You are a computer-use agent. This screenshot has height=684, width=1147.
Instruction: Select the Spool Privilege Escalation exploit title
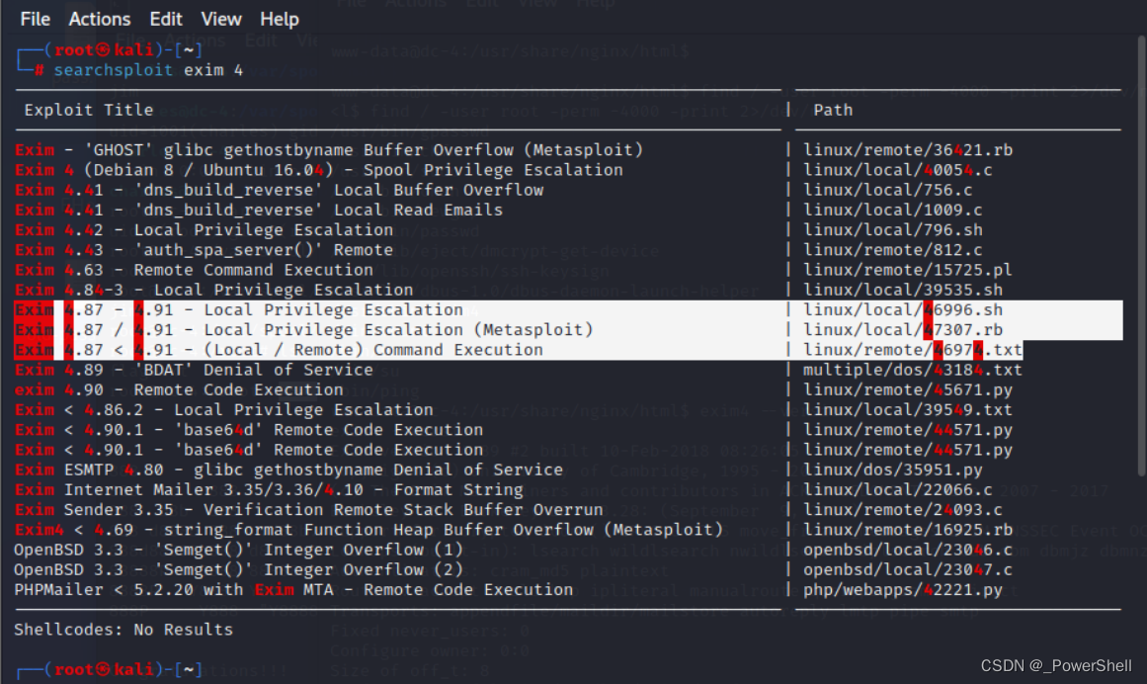coord(318,170)
